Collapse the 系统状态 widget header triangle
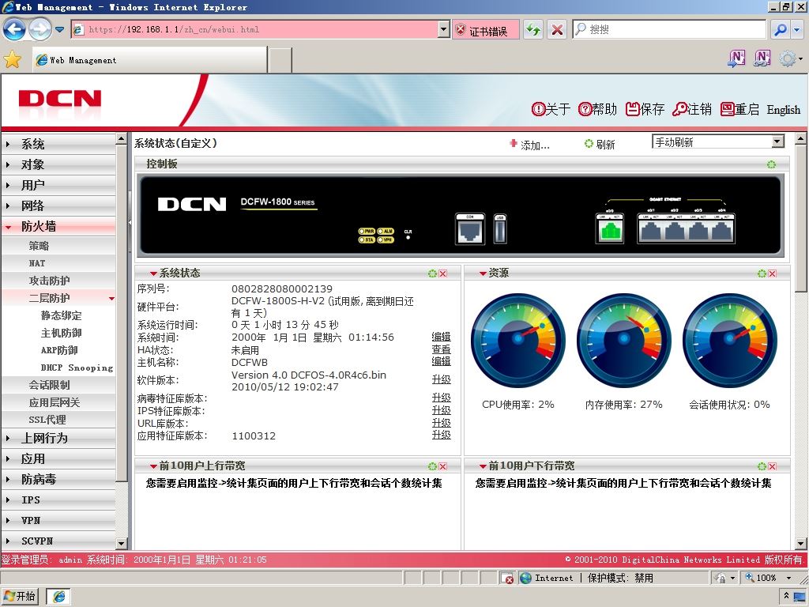The height and width of the screenshot is (607, 809). coord(153,273)
